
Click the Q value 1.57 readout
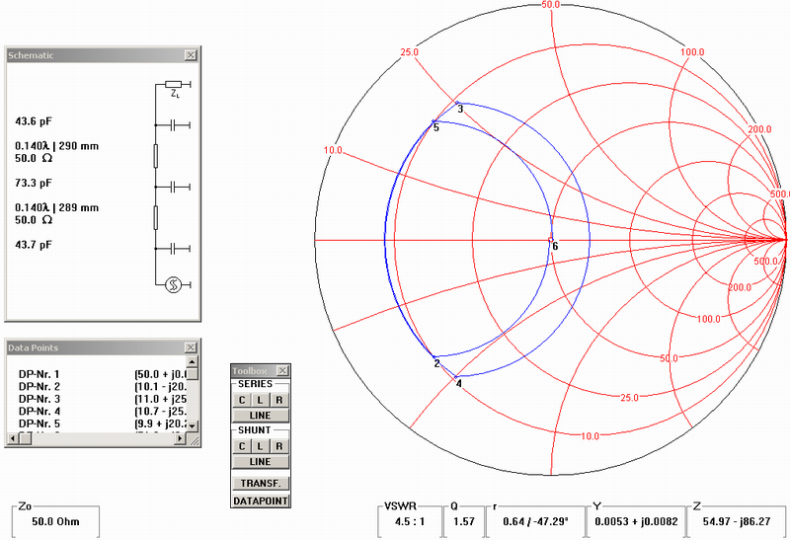coord(463,522)
